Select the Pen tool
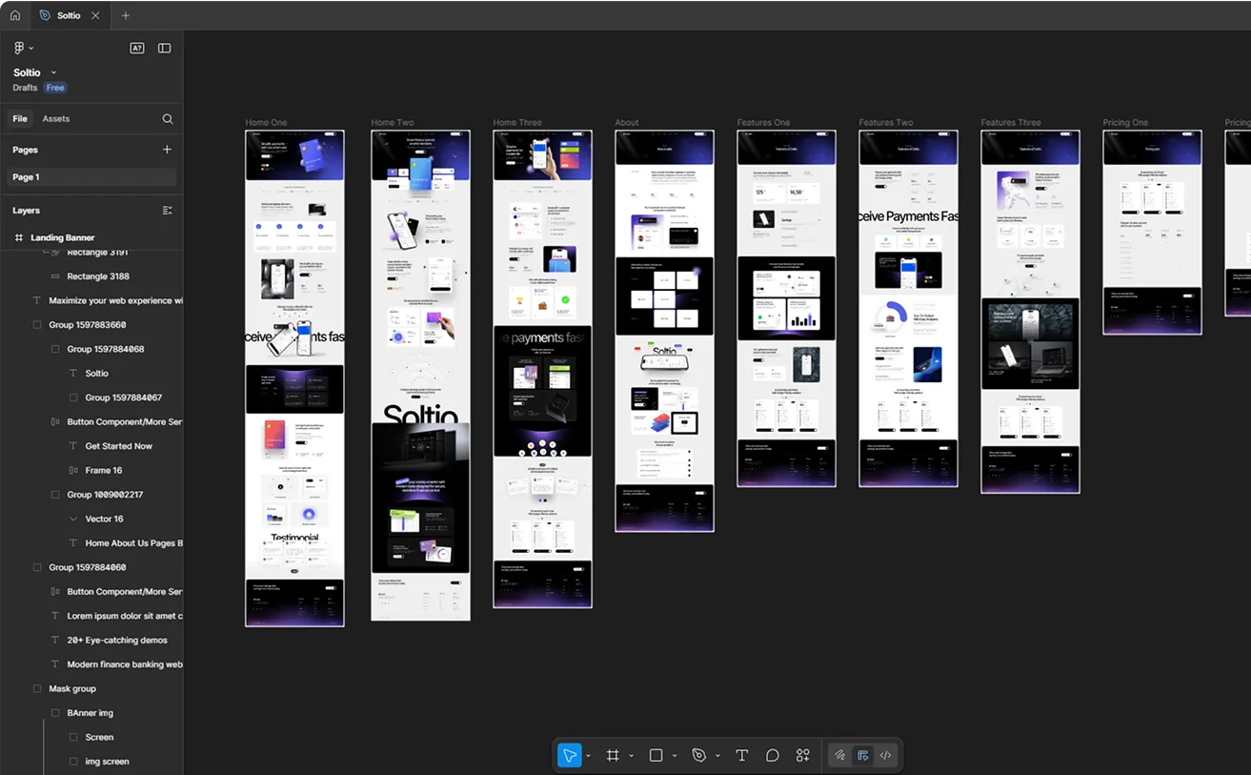This screenshot has height=775, width=1251. (x=698, y=755)
